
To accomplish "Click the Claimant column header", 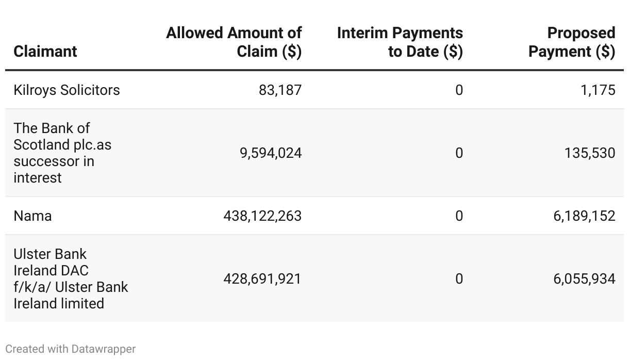I will (x=45, y=51).
